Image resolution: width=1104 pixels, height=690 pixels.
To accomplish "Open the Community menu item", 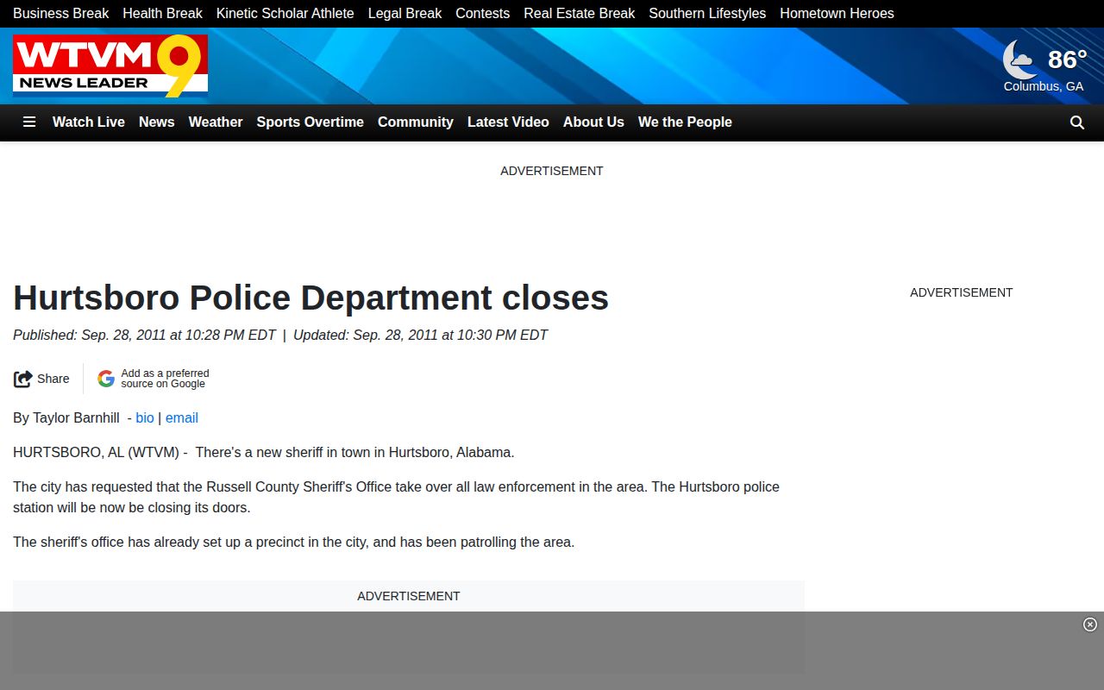I will (x=416, y=122).
